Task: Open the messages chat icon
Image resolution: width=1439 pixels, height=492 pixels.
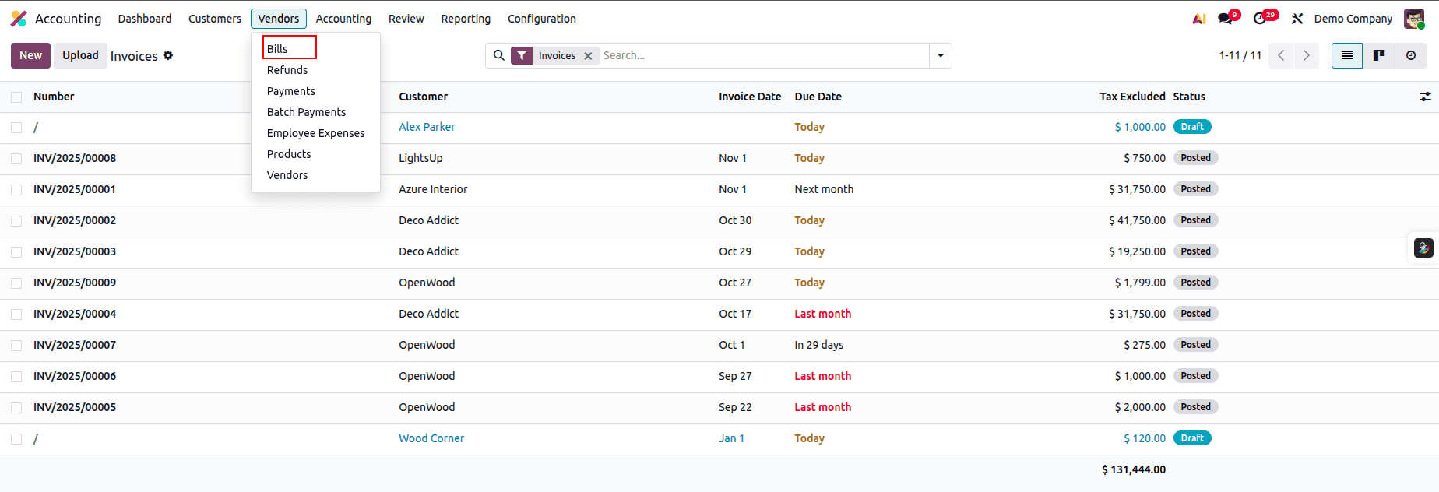Action: 1225,19
